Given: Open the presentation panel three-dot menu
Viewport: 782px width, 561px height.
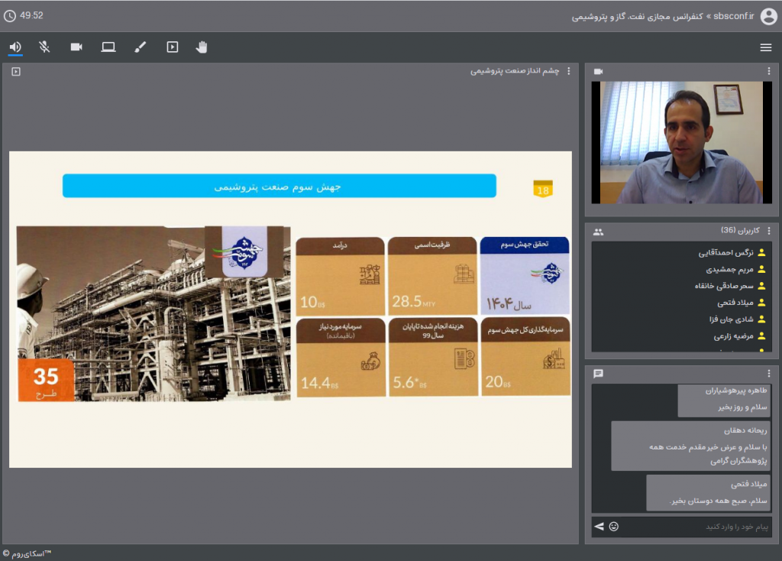Looking at the screenshot, I should (x=568, y=71).
